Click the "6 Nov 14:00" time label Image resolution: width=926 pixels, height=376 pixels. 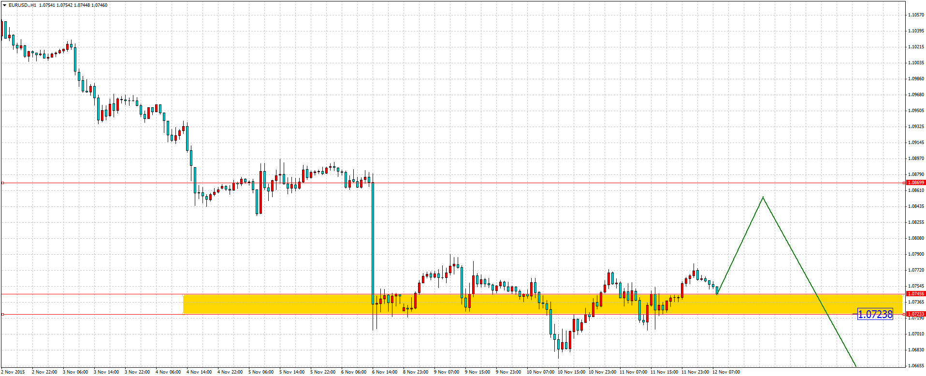pyautogui.click(x=385, y=372)
